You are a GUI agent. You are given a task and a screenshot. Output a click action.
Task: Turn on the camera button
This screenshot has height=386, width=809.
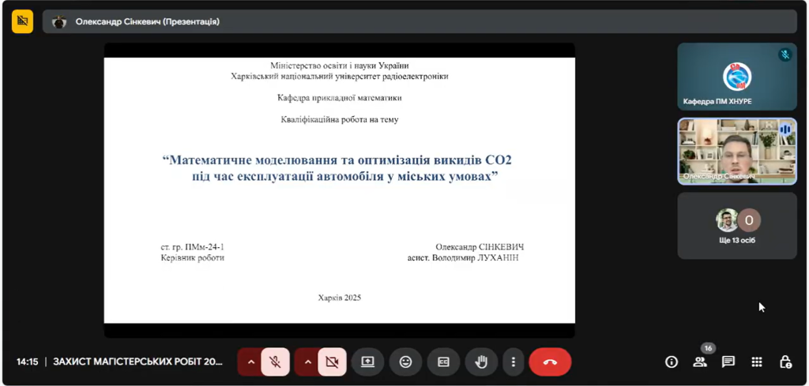coord(332,362)
